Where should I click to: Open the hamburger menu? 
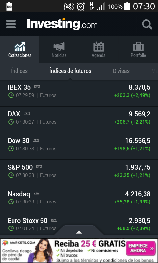pos(11,24)
